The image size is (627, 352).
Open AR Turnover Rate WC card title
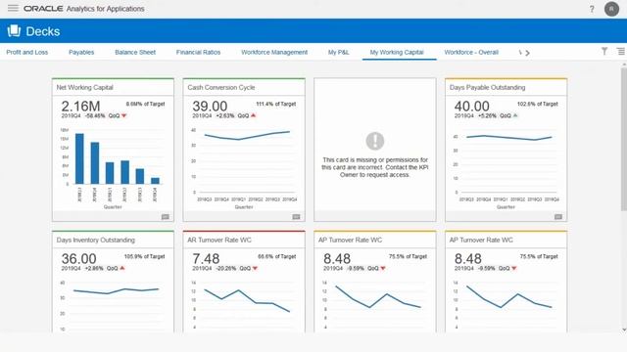tap(219, 240)
